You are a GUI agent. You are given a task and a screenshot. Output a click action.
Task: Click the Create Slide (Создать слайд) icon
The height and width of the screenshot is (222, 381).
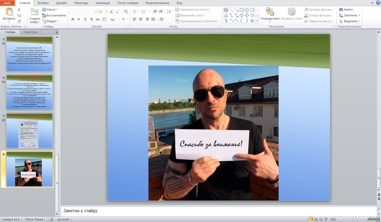tap(35, 12)
